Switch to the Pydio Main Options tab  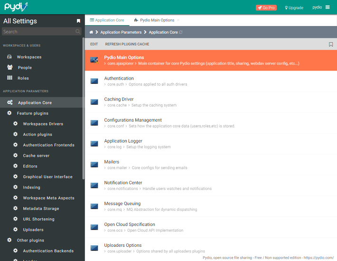coord(154,20)
